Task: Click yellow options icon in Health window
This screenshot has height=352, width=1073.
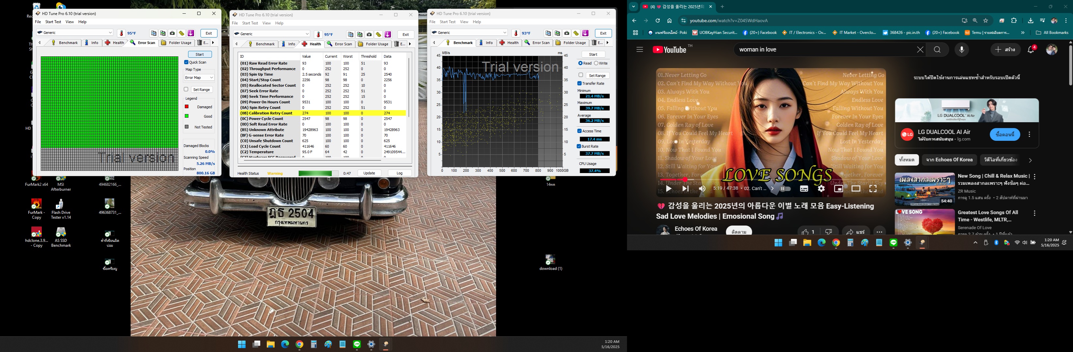Action: coord(378,35)
